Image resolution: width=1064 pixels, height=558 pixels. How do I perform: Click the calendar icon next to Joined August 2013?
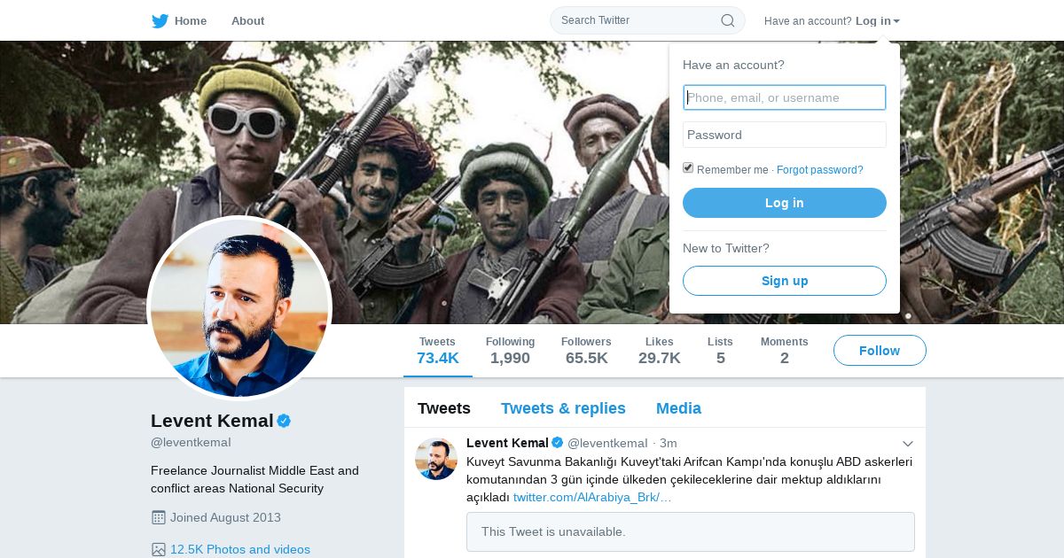coord(159,517)
